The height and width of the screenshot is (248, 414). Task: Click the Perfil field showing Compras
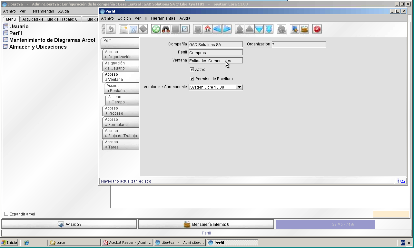click(x=215, y=52)
